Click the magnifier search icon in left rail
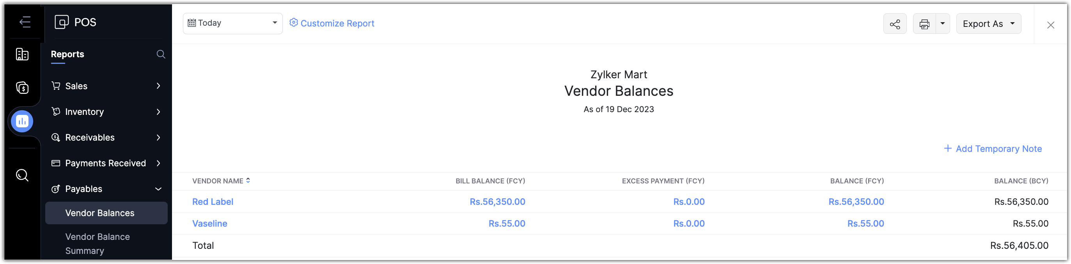Screen dimensions: 1071x264 (22, 175)
